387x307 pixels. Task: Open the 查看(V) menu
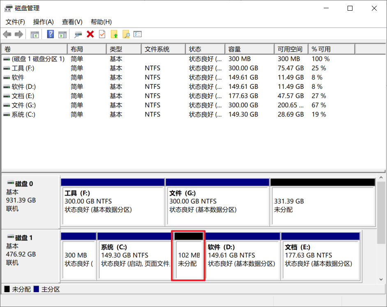72,22
